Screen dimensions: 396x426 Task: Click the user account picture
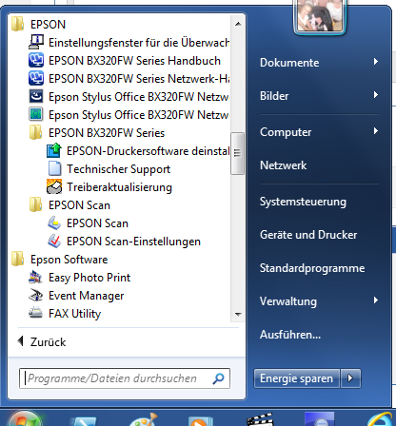[x=320, y=15]
